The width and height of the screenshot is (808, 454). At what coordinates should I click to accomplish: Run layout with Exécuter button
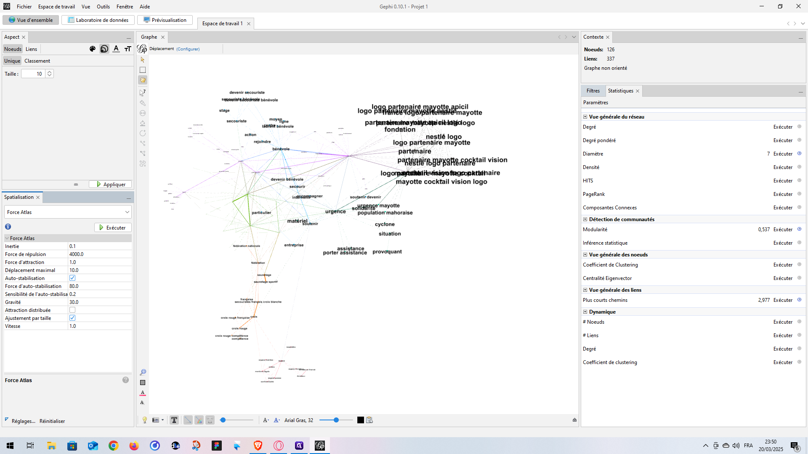pyautogui.click(x=113, y=227)
